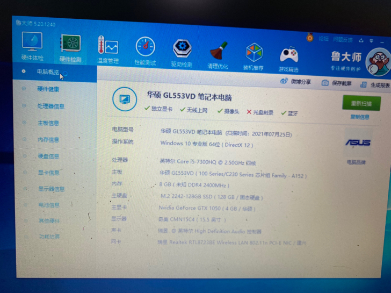The height and width of the screenshot is (293, 391).
Task: Open the title bar dropdown menu icon
Action: pos(372,41)
